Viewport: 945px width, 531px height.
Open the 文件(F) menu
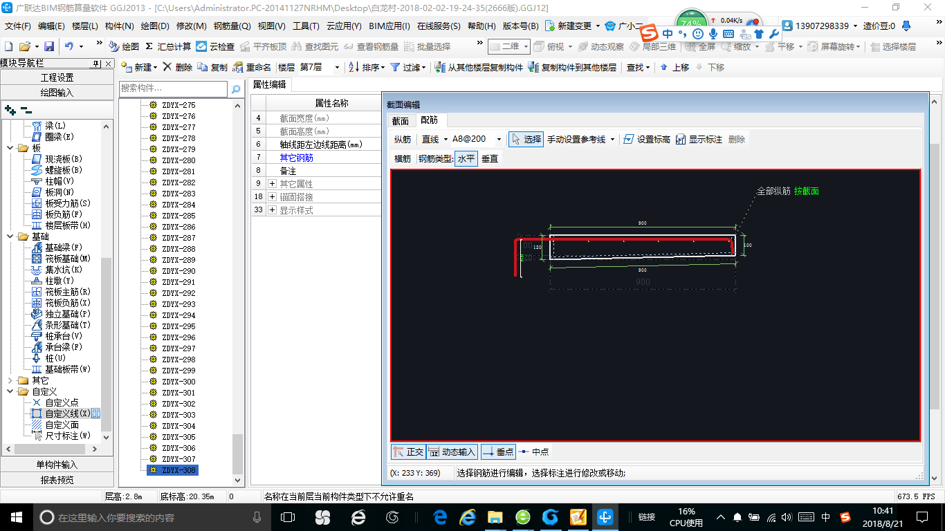coord(18,26)
